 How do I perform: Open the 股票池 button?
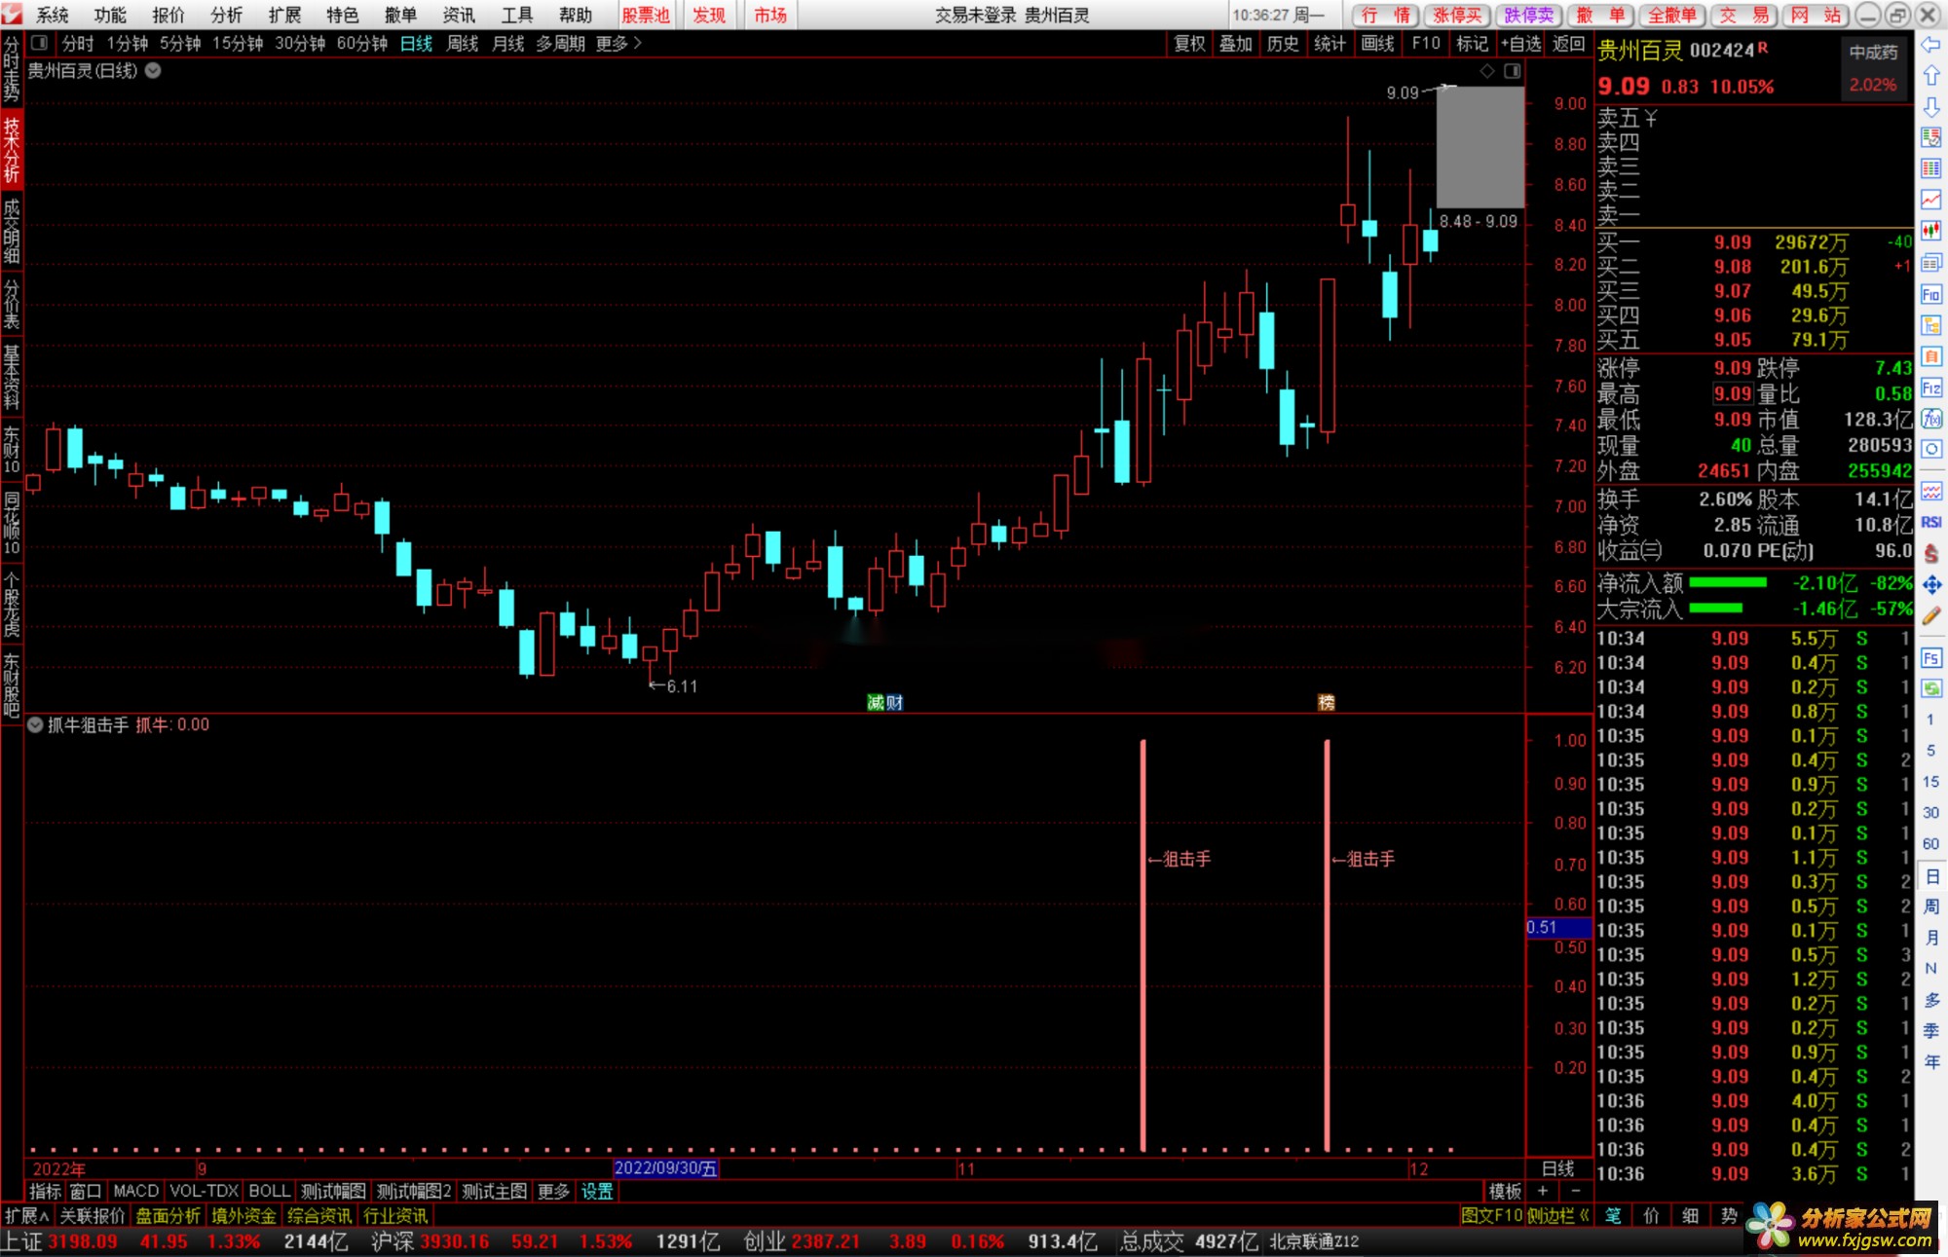click(x=646, y=15)
